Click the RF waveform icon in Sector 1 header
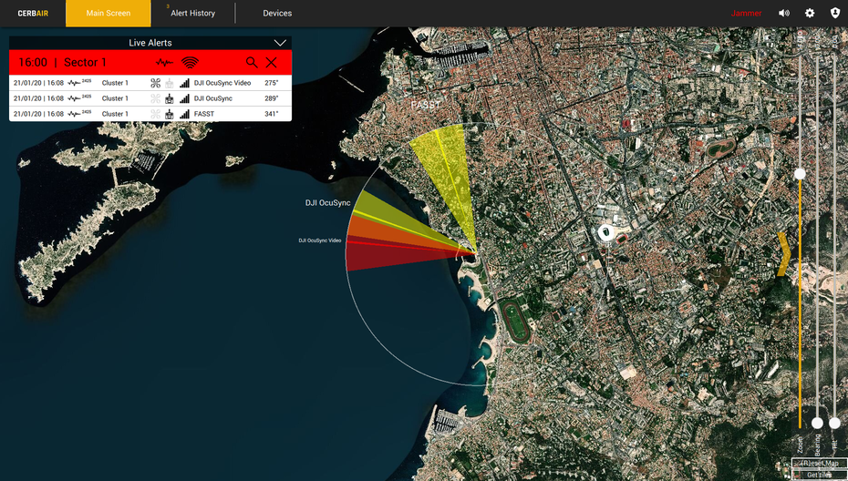848x481 pixels. click(164, 63)
